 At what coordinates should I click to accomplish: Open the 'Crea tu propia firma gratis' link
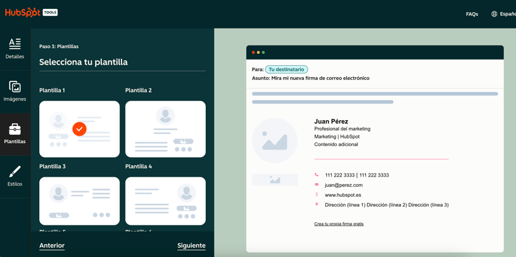[x=339, y=224]
